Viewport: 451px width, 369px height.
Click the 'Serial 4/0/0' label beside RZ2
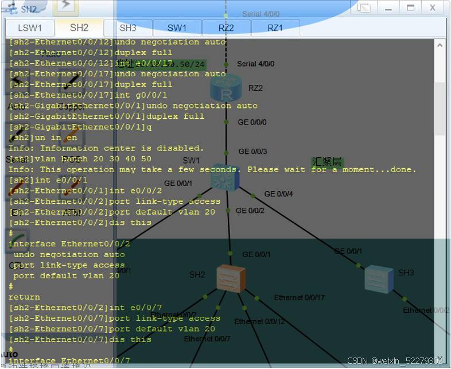(255, 64)
